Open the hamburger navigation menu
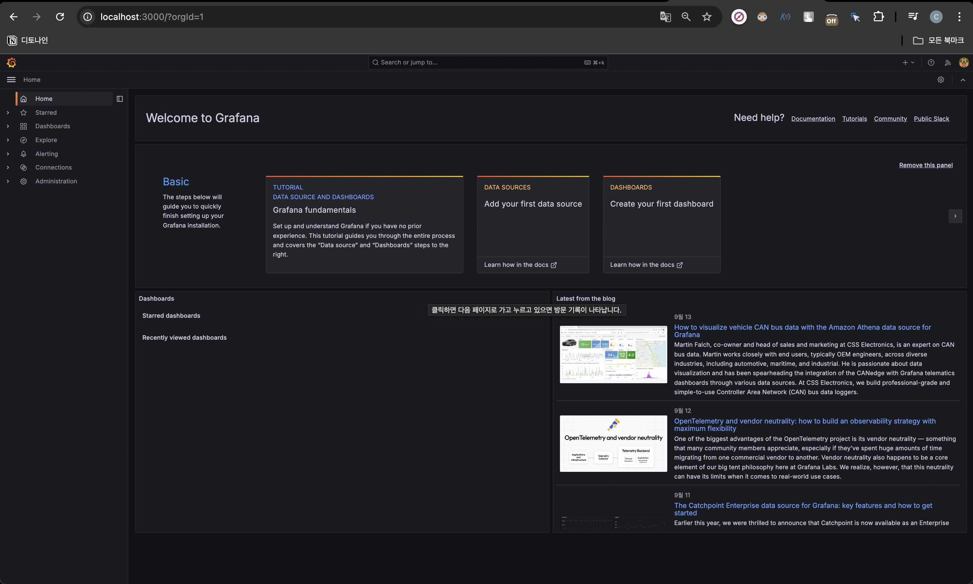This screenshot has width=973, height=584. [11, 80]
